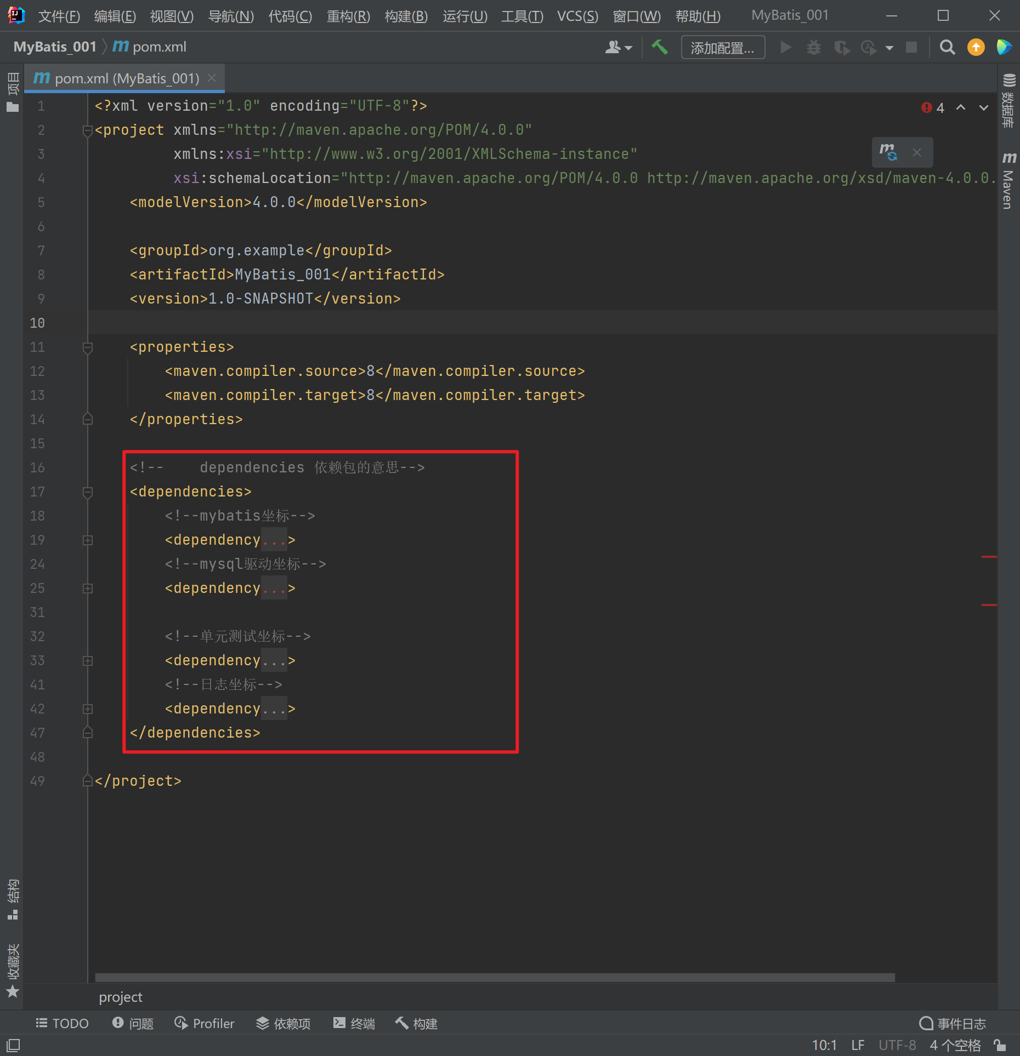Viewport: 1020px width, 1056px height.
Task: Toggle tool window bars icon at bottom-left
Action: pos(13,1045)
